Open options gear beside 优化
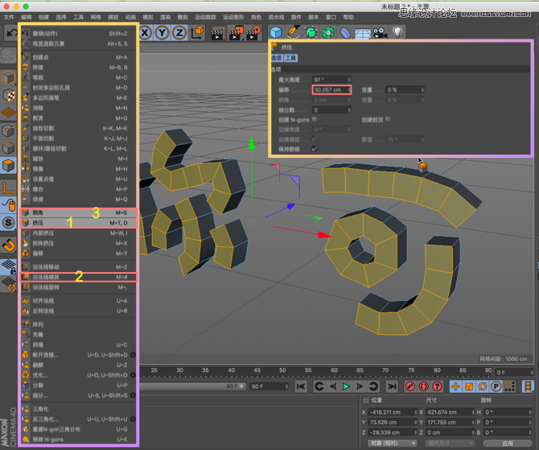 [133, 375]
